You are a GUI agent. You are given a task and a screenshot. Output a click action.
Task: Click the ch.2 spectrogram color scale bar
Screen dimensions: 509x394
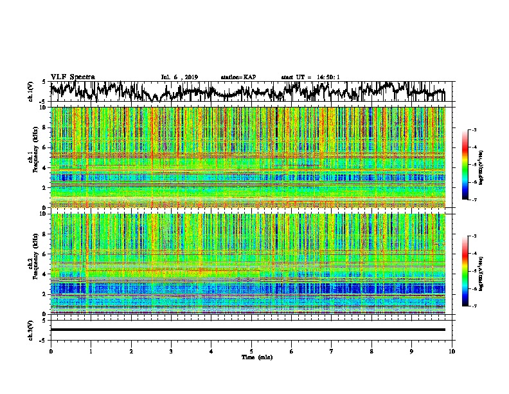(465, 271)
